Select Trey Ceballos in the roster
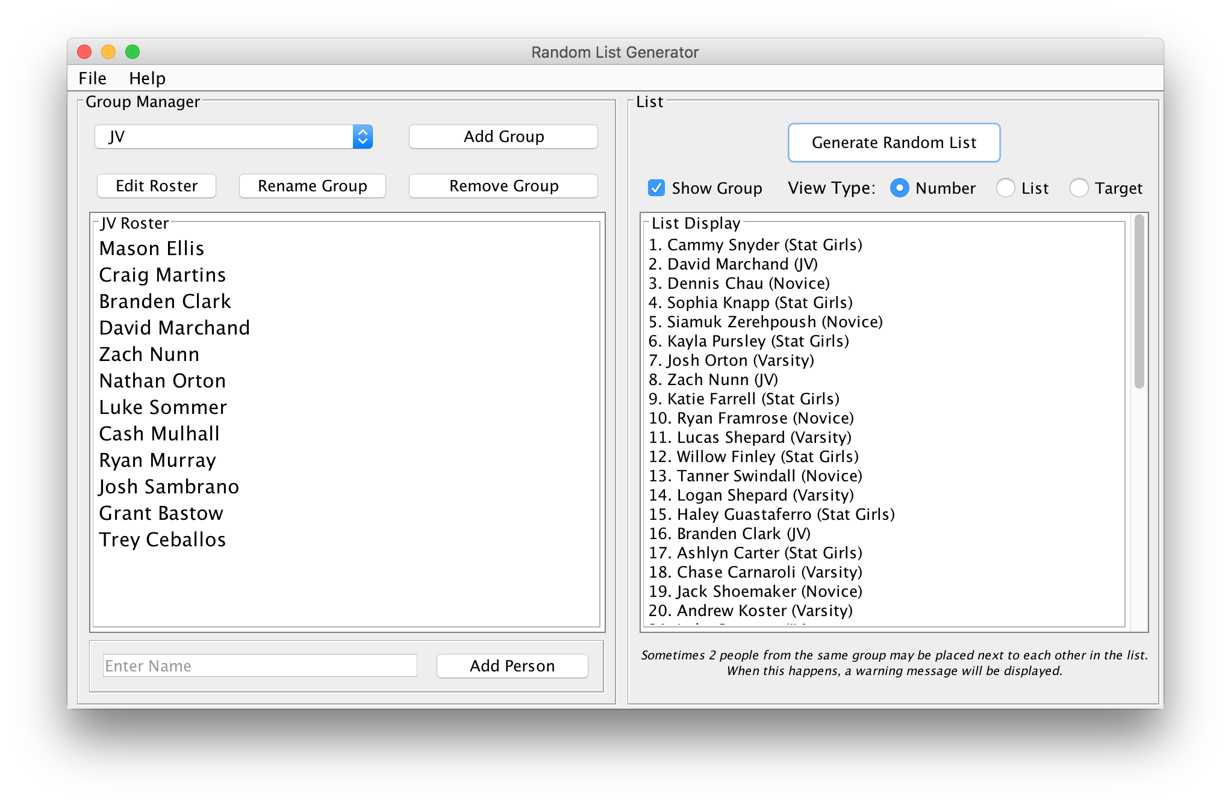Viewport: 1231px width, 805px height. tap(163, 540)
